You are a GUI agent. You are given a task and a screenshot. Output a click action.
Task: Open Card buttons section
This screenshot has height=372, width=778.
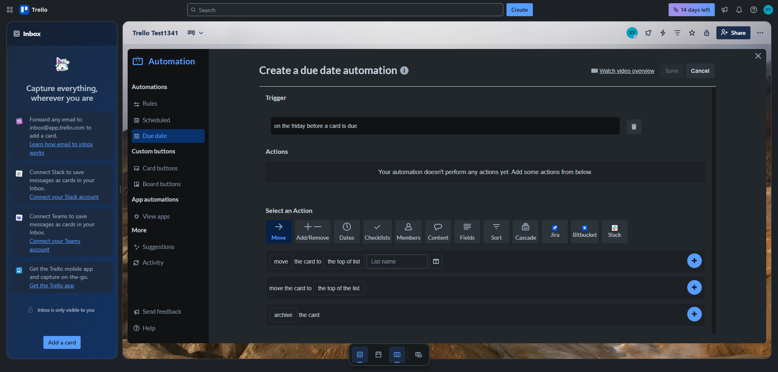click(x=168, y=168)
